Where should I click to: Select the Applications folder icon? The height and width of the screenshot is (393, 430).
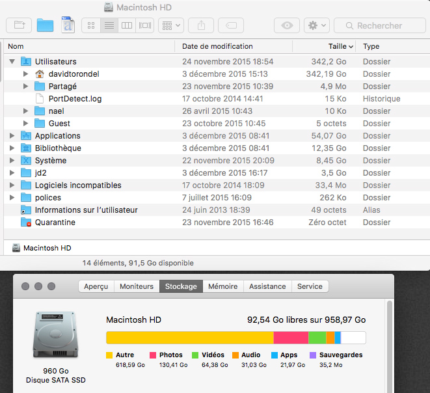(26, 135)
